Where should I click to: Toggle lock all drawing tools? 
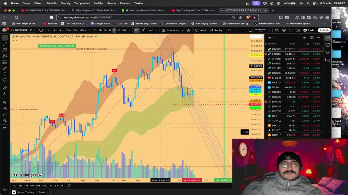click(x=5, y=114)
